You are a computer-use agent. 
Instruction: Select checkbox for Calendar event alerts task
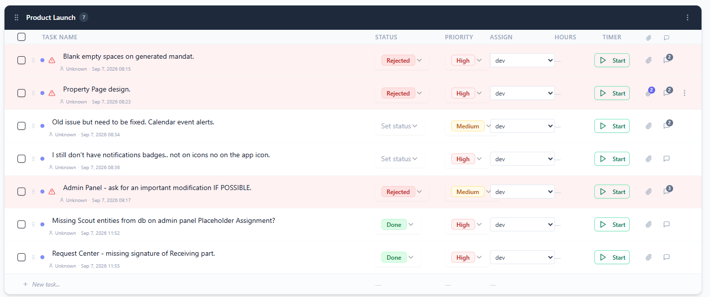click(21, 126)
